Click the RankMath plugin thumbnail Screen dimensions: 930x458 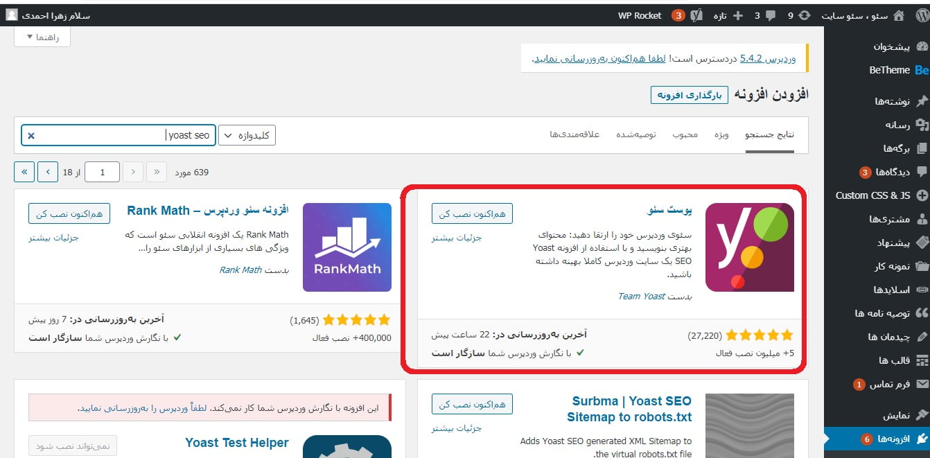point(347,247)
